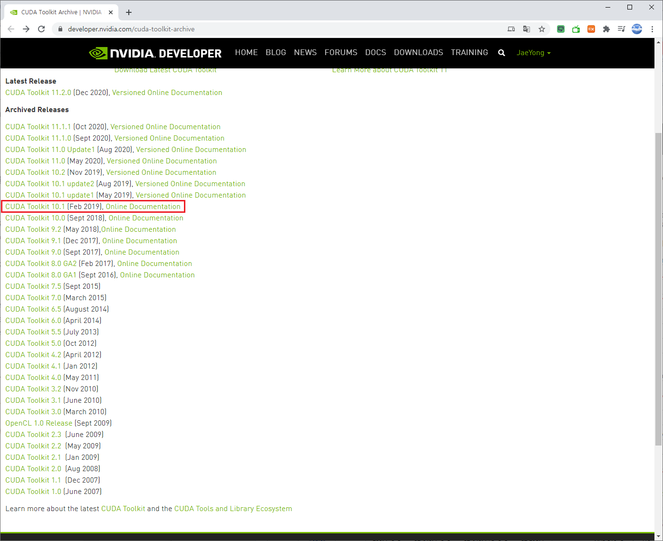
Task: Open CUDA Toolkit 5.0 link
Action: pos(33,343)
